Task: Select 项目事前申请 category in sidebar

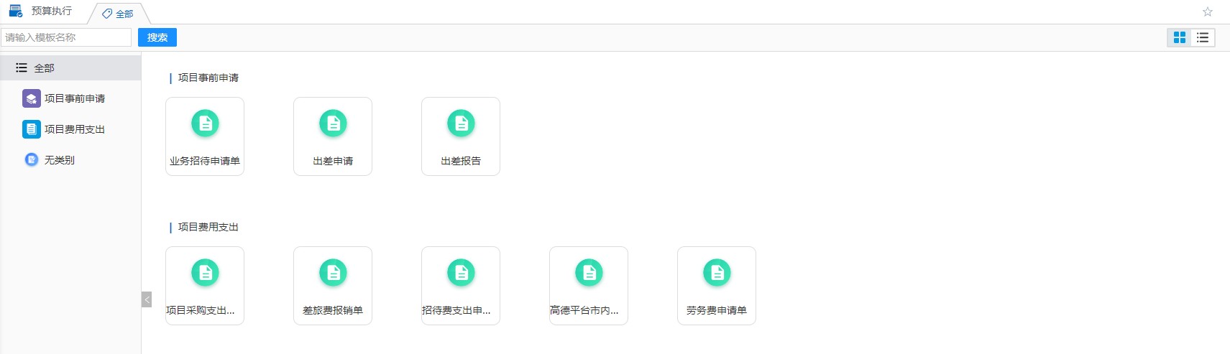Action: click(74, 98)
